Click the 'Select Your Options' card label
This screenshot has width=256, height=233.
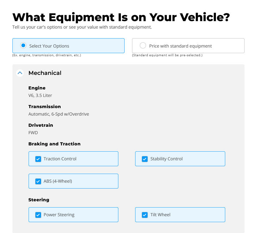pos(49,46)
